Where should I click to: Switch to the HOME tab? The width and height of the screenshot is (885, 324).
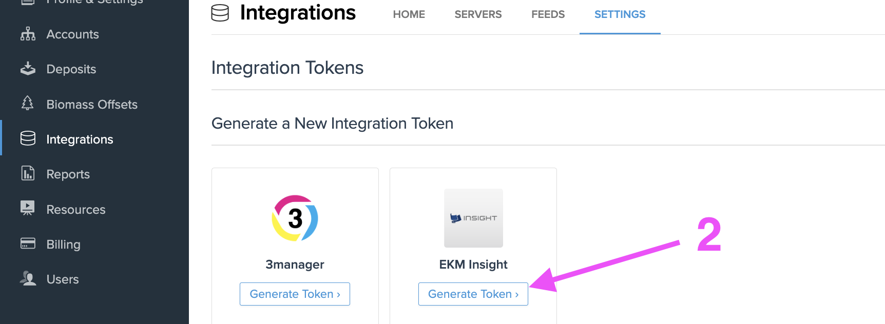click(x=409, y=14)
